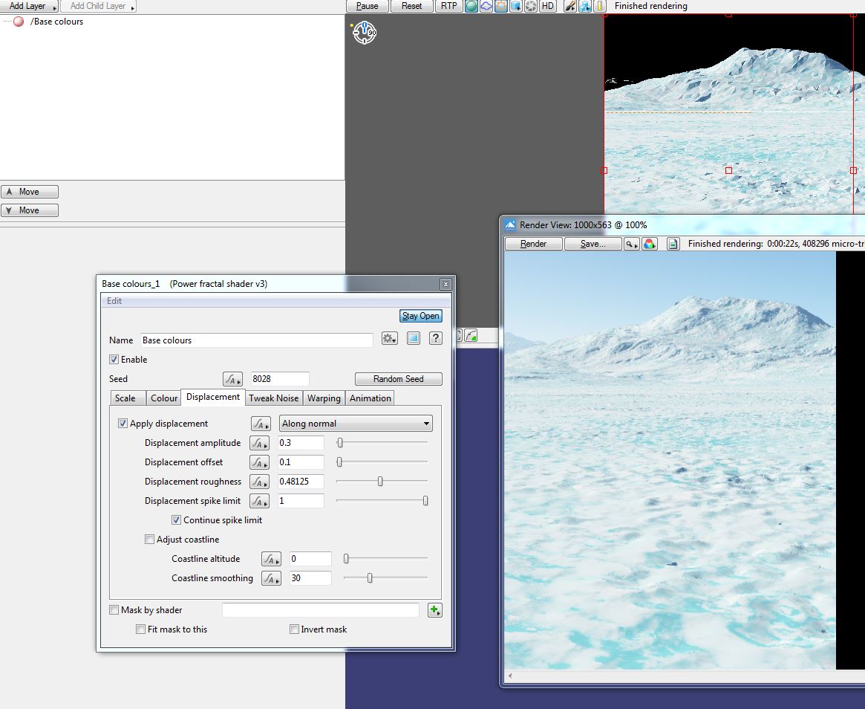
Task: Click animation button for Displacement spike limit
Action: (259, 501)
